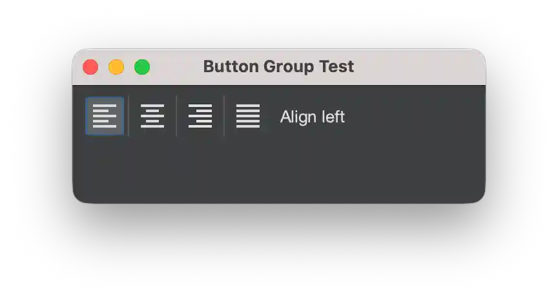Turn on full justification alignment

point(248,116)
